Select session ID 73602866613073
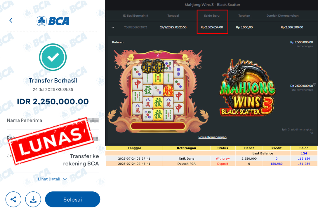 click(x=135, y=27)
